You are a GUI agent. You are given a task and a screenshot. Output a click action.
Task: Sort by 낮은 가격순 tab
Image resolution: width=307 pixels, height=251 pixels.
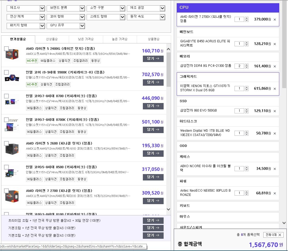(x=86, y=39)
